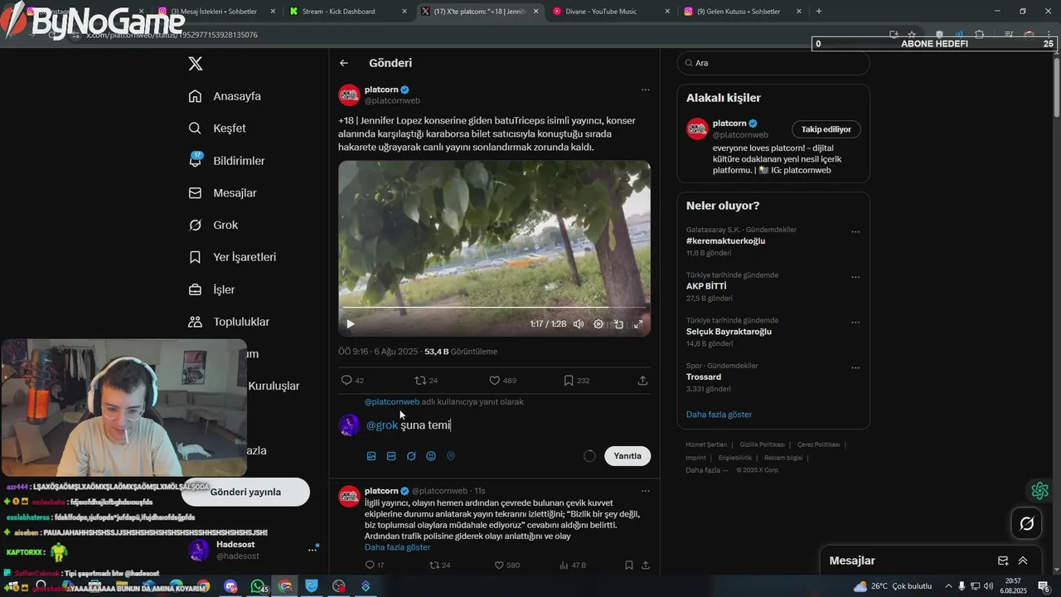This screenshot has width=1061, height=597.
Task: Toggle picture-in-picture on video
Action: tap(618, 324)
